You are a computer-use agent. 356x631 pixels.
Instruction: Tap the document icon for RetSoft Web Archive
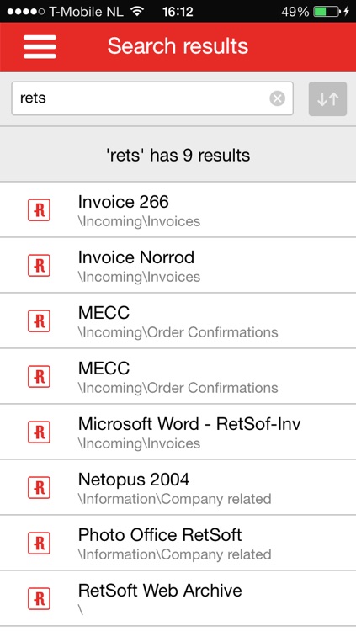click(39, 598)
